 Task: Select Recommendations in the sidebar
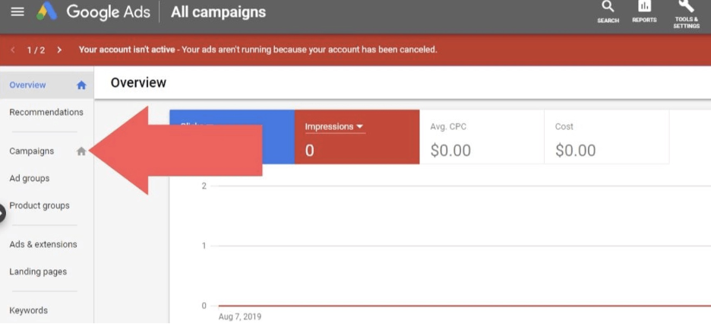(x=46, y=113)
